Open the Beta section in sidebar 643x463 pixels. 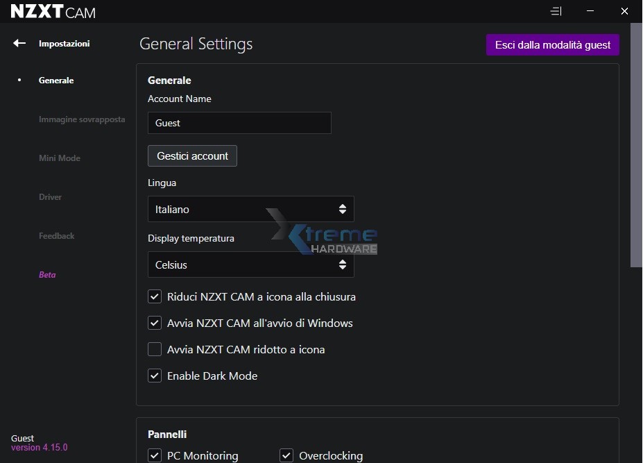47,275
